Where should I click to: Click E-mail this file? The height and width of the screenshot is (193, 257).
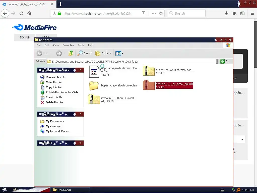click(54, 97)
